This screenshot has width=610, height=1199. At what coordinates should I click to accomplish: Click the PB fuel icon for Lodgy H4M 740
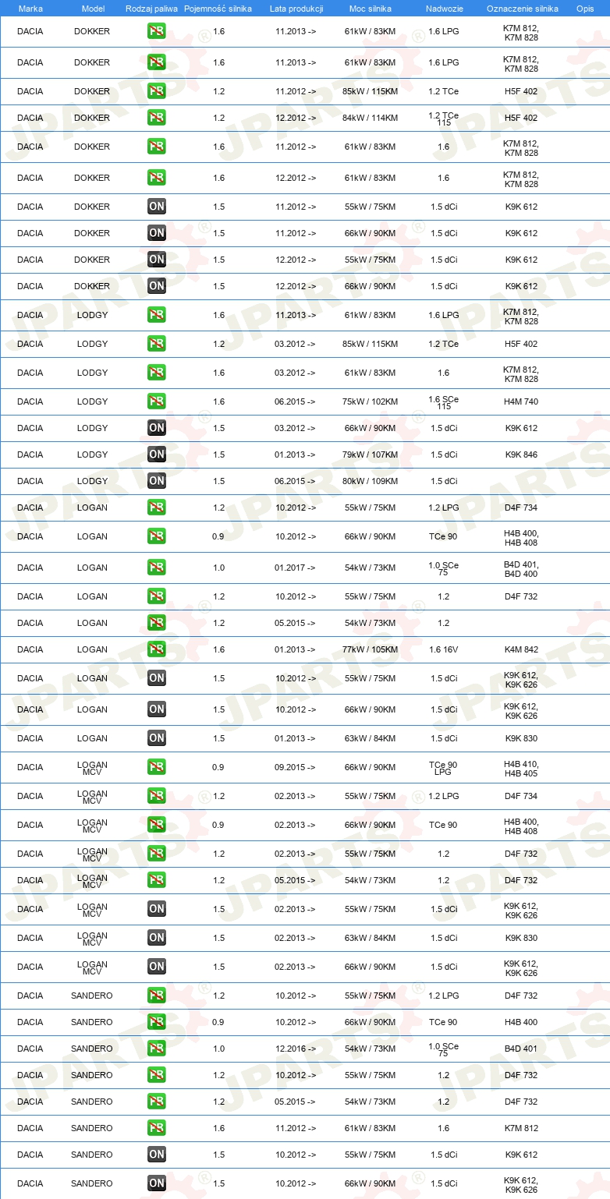coord(157,401)
